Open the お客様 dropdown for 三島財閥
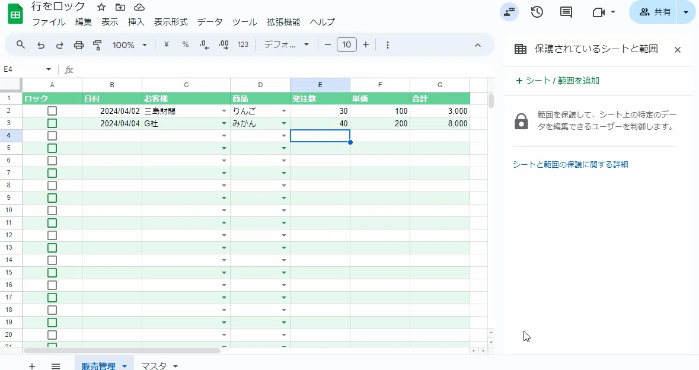The image size is (699, 370). pyautogui.click(x=224, y=111)
